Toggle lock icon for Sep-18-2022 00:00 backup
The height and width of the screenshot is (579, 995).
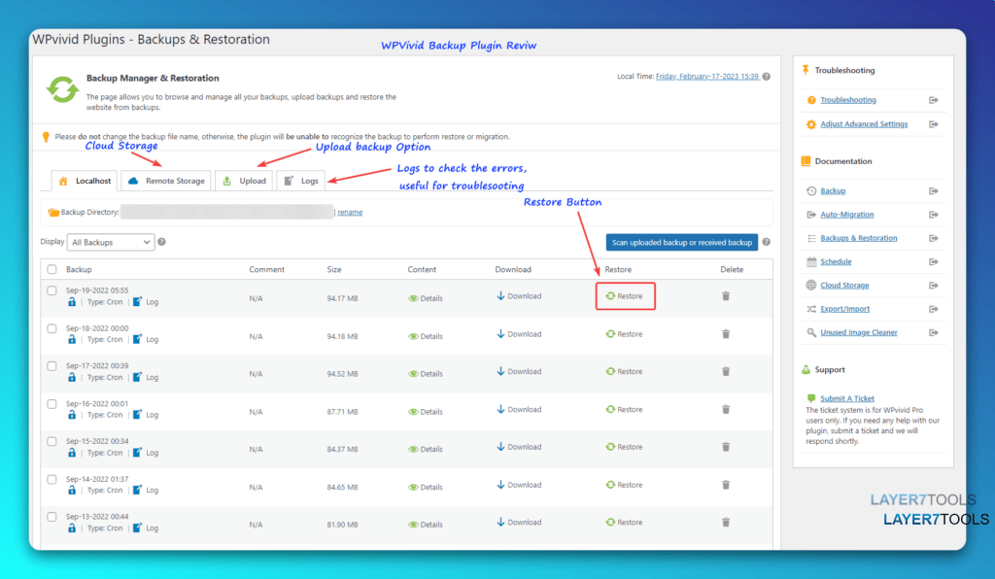(x=72, y=339)
